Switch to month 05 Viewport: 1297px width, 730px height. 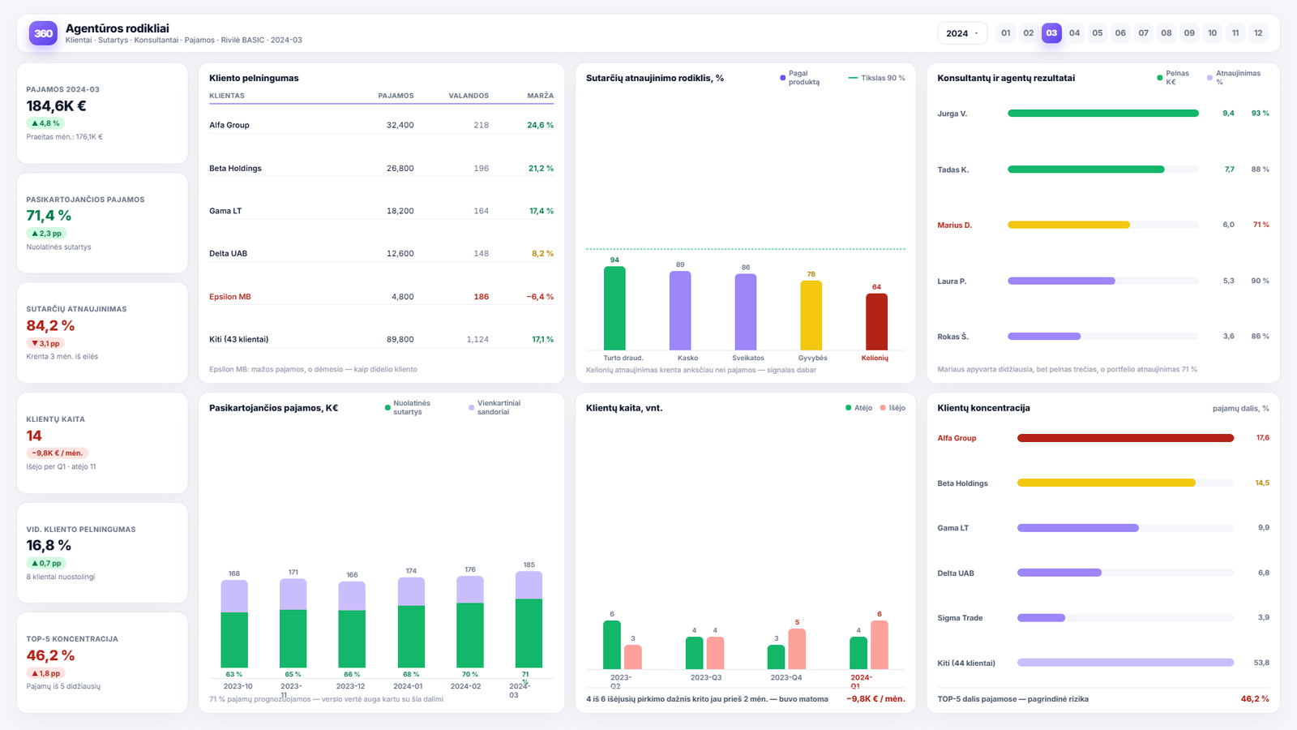click(x=1098, y=33)
